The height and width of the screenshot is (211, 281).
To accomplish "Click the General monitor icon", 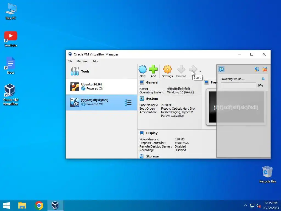I will 142,82.
